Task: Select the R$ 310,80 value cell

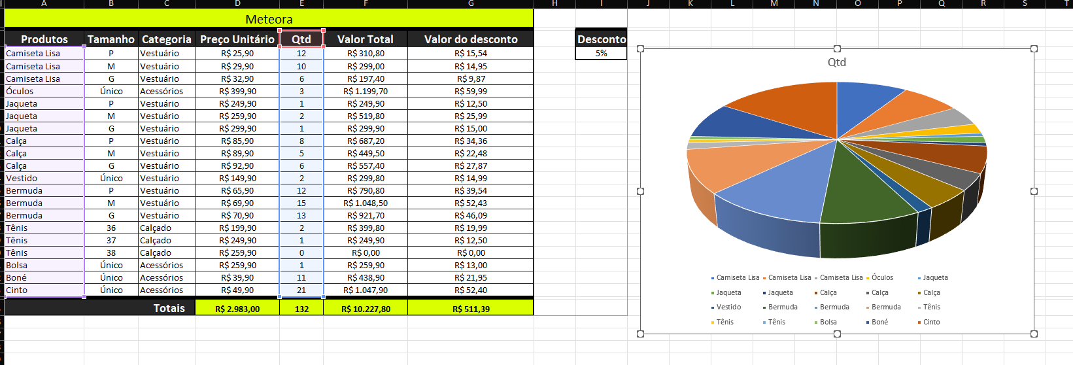Action: (366, 54)
